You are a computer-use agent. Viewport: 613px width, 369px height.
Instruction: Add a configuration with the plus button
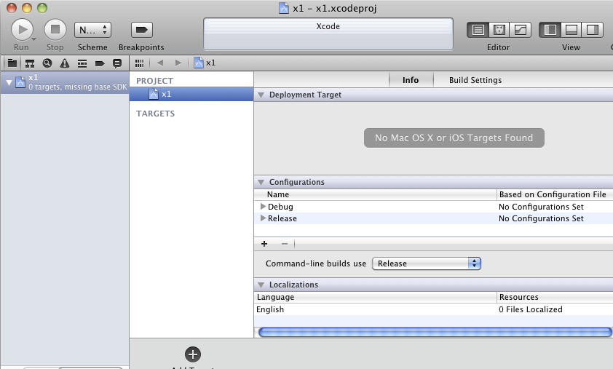264,244
